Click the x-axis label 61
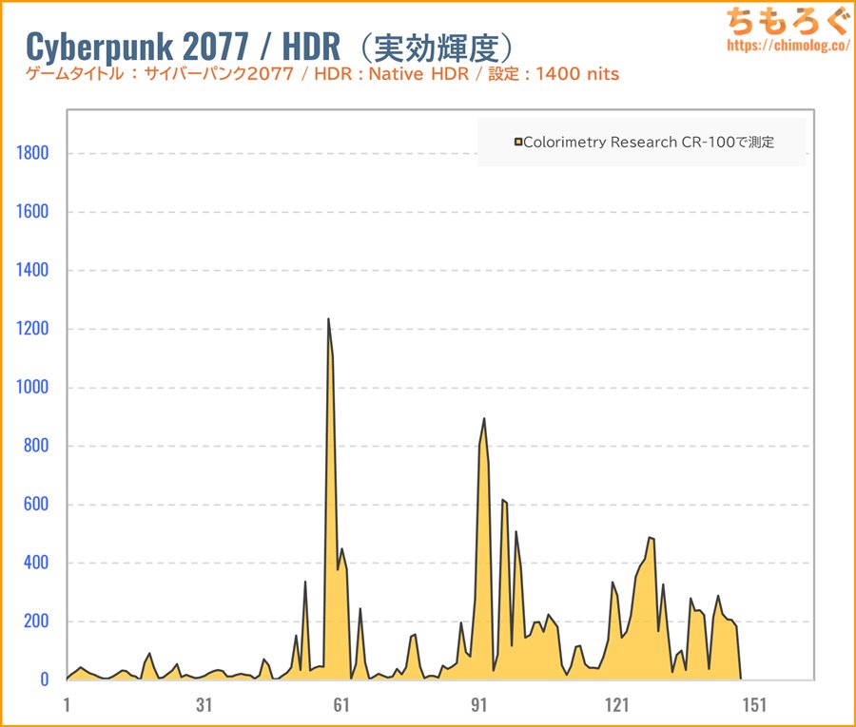856x727 pixels. pos(341,705)
